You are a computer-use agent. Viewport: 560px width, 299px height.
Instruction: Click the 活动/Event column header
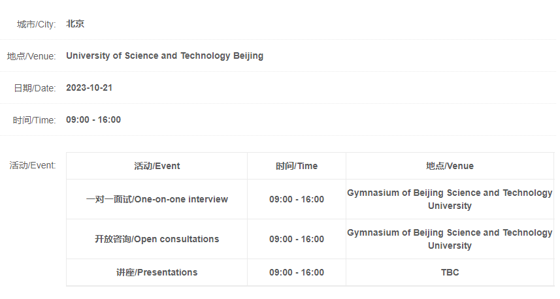click(x=157, y=166)
